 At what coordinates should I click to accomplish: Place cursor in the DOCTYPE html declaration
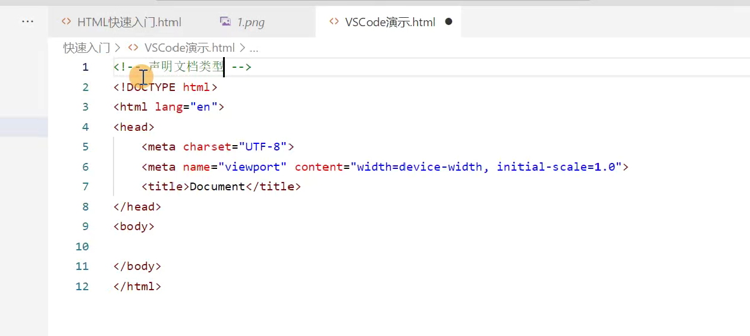pos(165,87)
